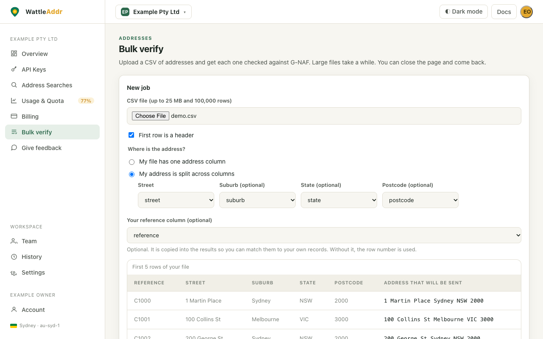This screenshot has height=339, width=543.
Task: Select 'My address is split across columns'
Action: [x=132, y=174]
